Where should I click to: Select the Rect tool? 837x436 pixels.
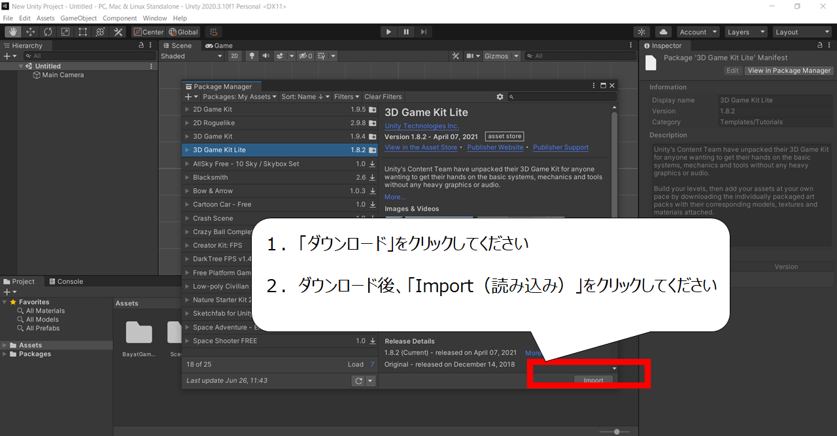83,31
